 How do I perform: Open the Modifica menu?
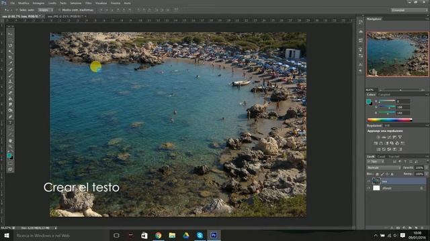[x=24, y=3]
